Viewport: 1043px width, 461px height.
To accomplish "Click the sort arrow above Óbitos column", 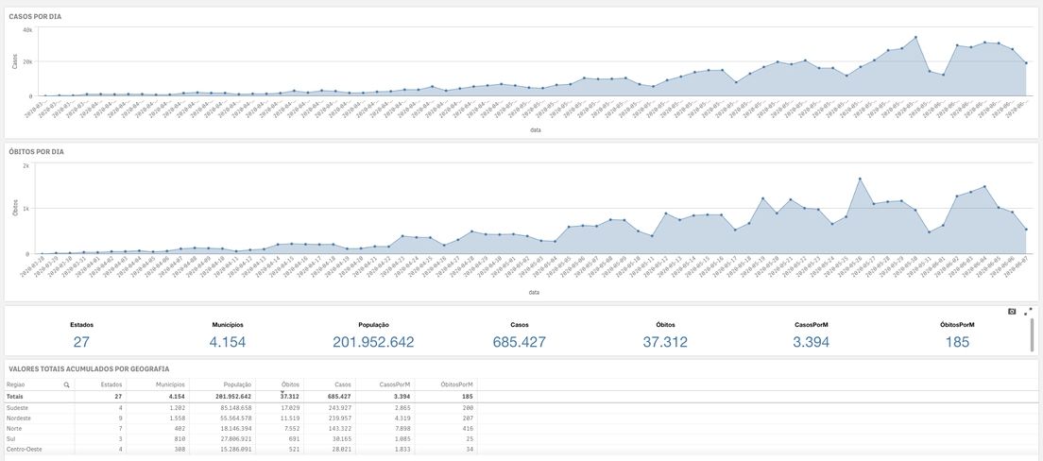I will coord(282,391).
